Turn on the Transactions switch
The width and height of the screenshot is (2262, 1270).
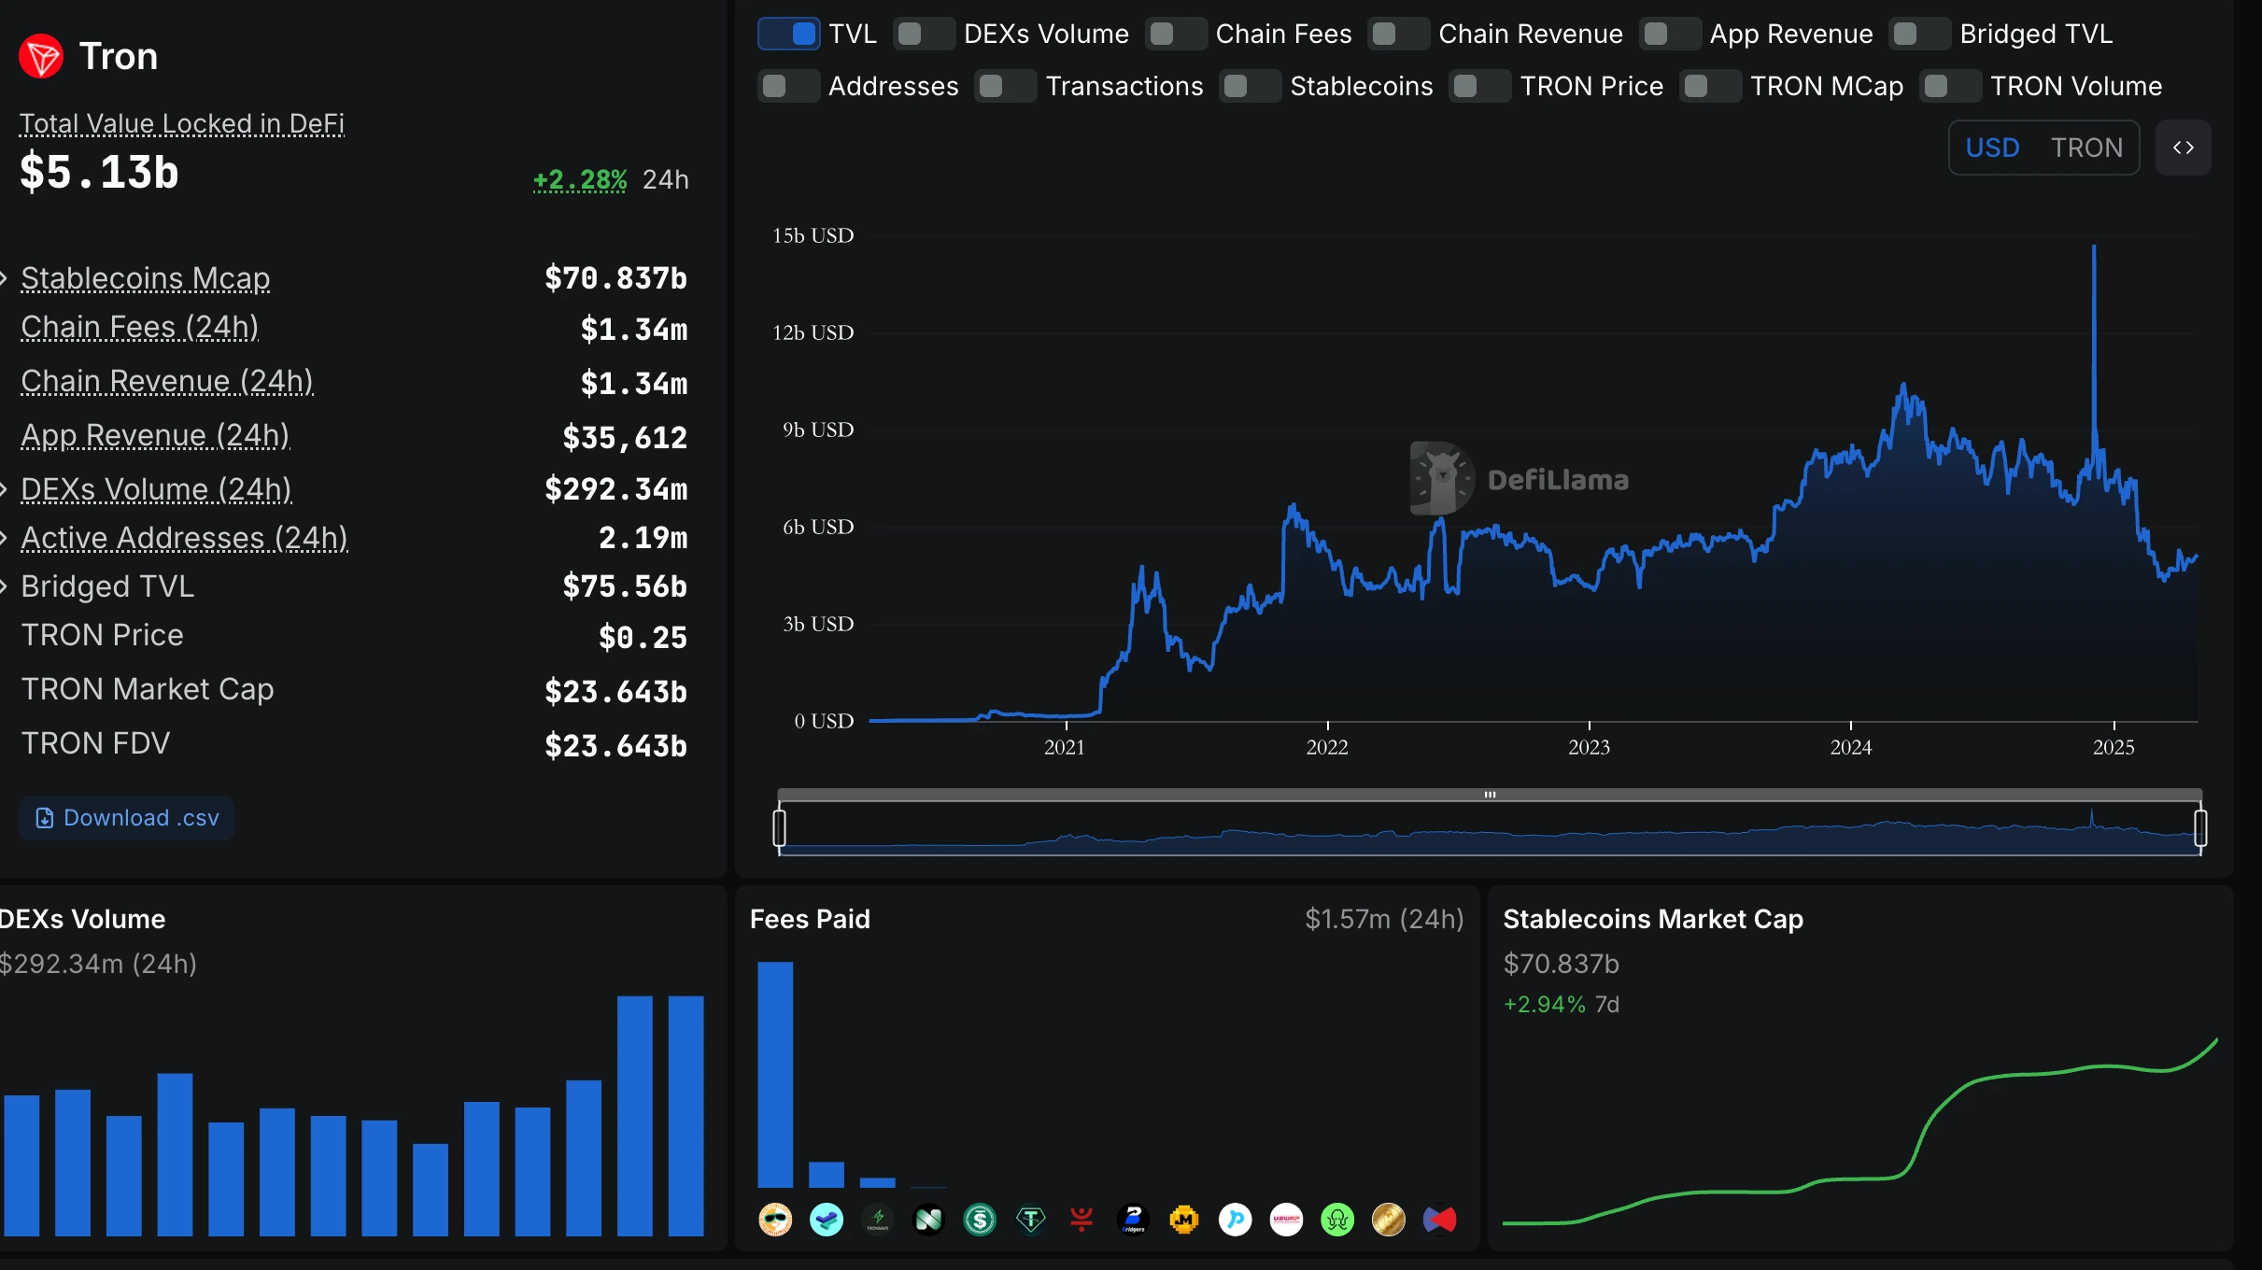tap(1005, 86)
